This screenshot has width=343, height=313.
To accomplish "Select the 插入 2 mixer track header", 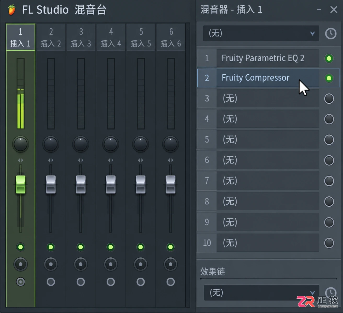I will (51, 37).
